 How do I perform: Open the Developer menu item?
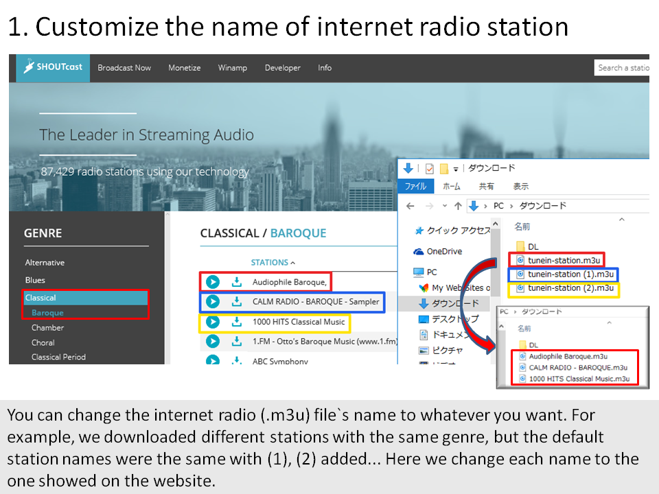282,68
